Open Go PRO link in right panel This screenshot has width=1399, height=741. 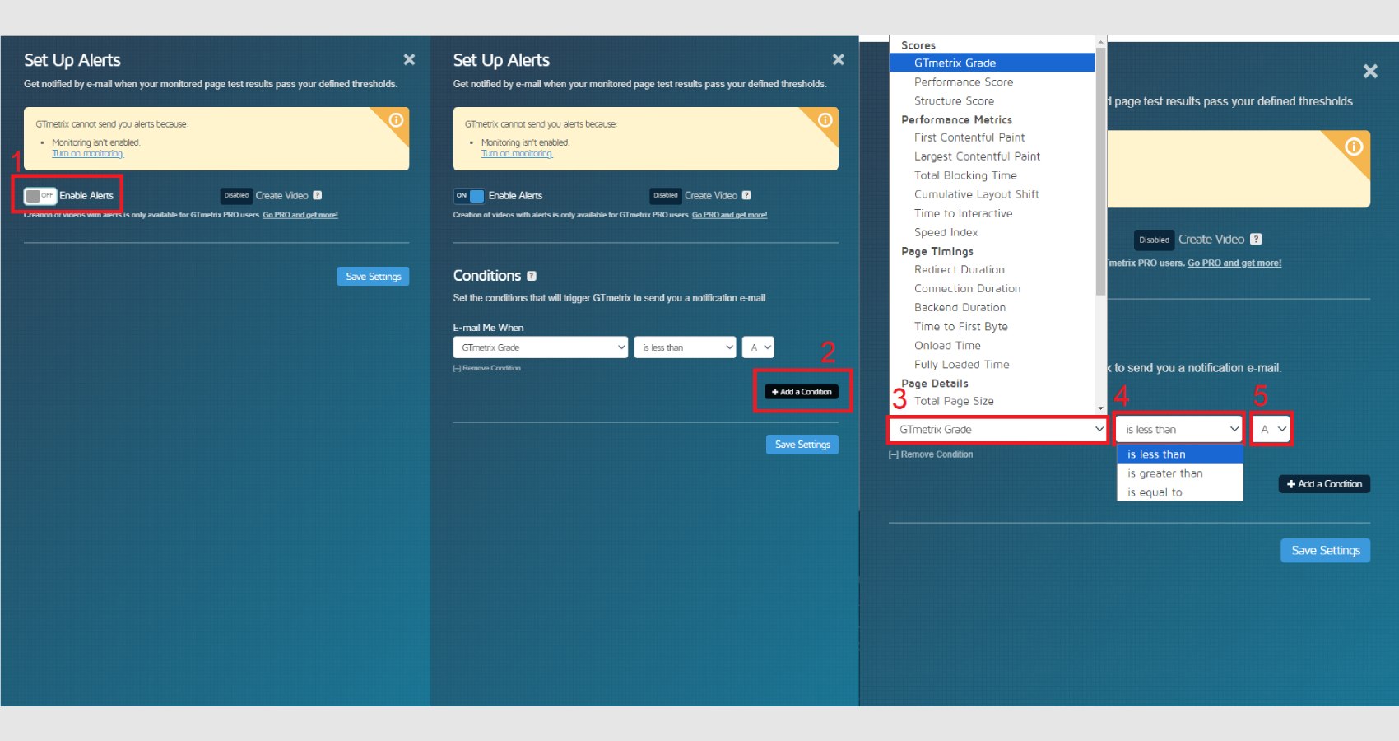click(1234, 263)
